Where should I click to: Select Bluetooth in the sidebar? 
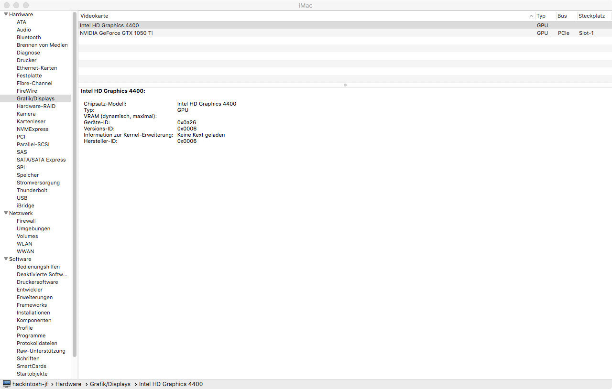point(29,37)
